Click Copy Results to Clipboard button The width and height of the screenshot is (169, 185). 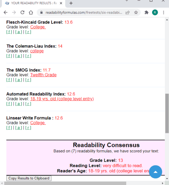pyautogui.click(x=29, y=178)
